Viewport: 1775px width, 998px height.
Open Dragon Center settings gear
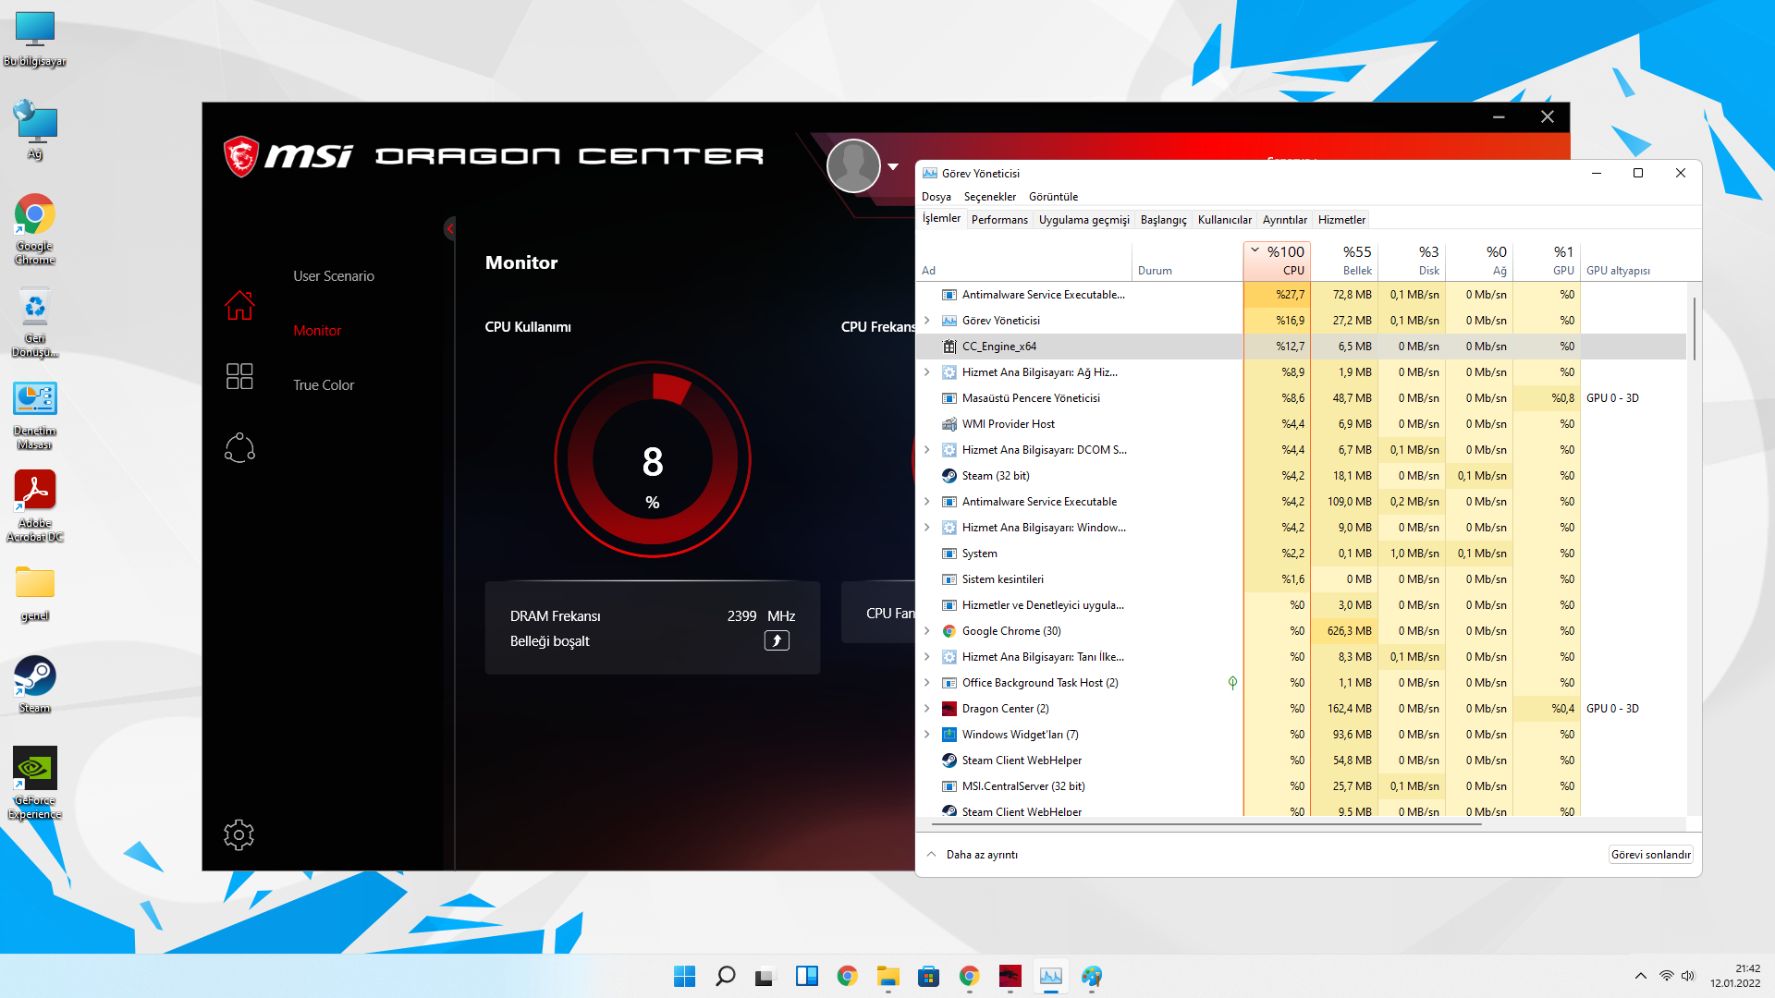pyautogui.click(x=239, y=834)
